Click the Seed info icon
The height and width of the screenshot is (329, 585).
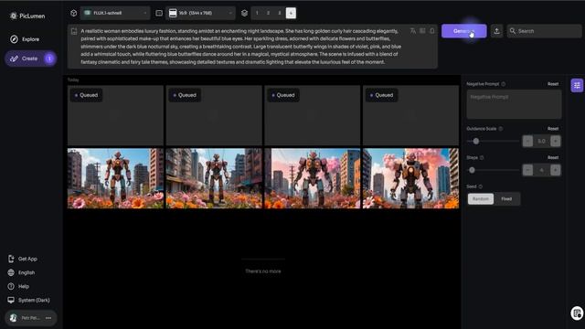(x=481, y=186)
